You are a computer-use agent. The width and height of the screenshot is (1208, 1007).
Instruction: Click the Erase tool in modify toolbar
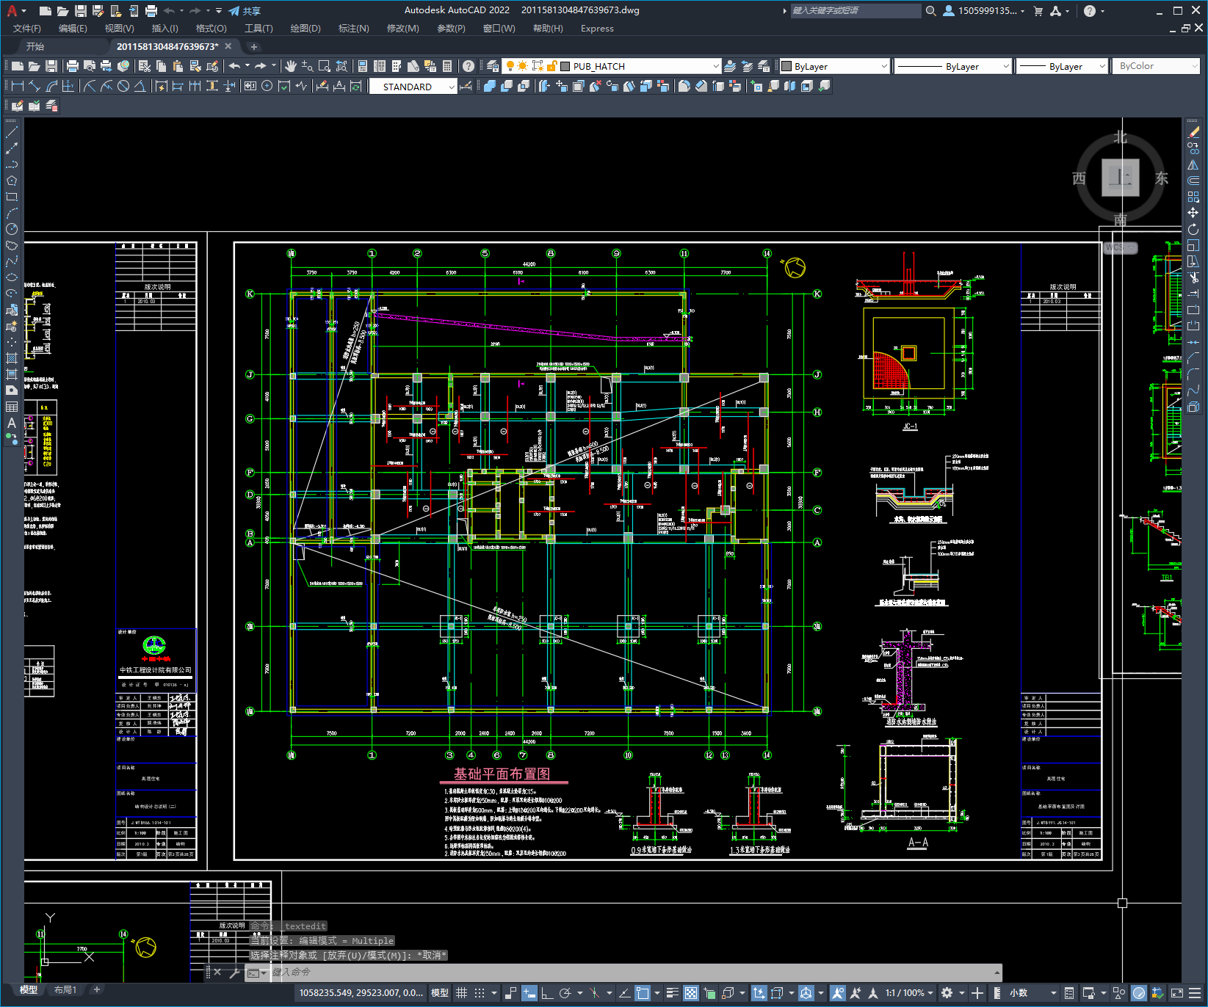tap(1193, 132)
